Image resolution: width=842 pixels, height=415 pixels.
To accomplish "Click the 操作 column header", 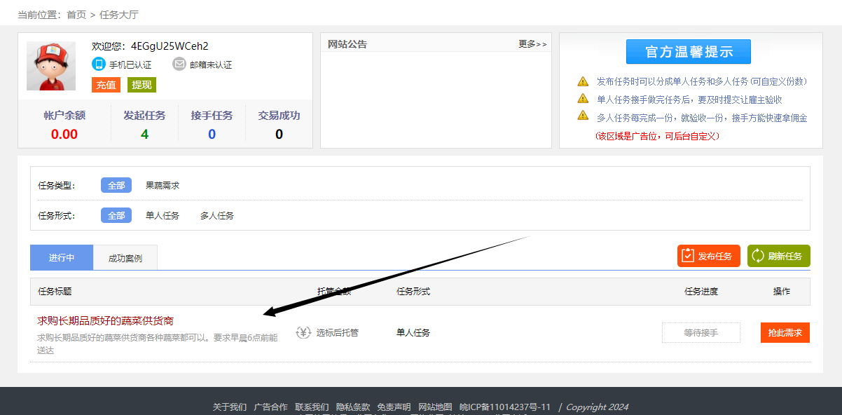I will 782,292.
